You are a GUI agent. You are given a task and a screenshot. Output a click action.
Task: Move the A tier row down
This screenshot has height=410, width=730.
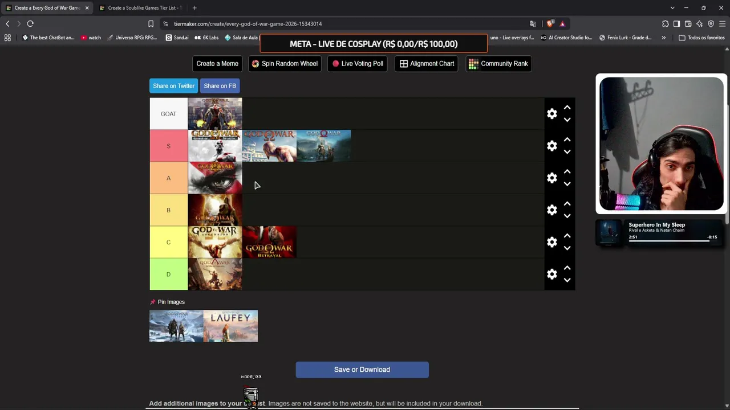point(567,184)
